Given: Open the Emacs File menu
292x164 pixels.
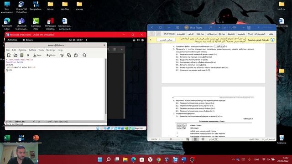Looking at the screenshot, I should (x=8, y=50).
